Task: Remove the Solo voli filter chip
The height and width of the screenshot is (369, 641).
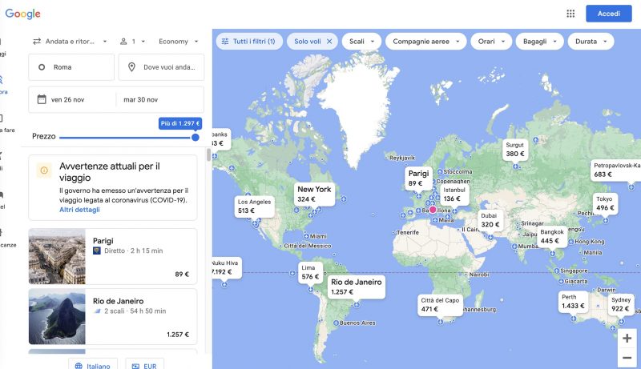Action: tap(329, 42)
